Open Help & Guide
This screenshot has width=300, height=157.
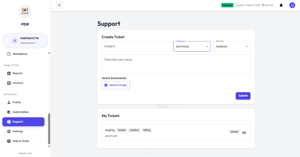[23, 141]
